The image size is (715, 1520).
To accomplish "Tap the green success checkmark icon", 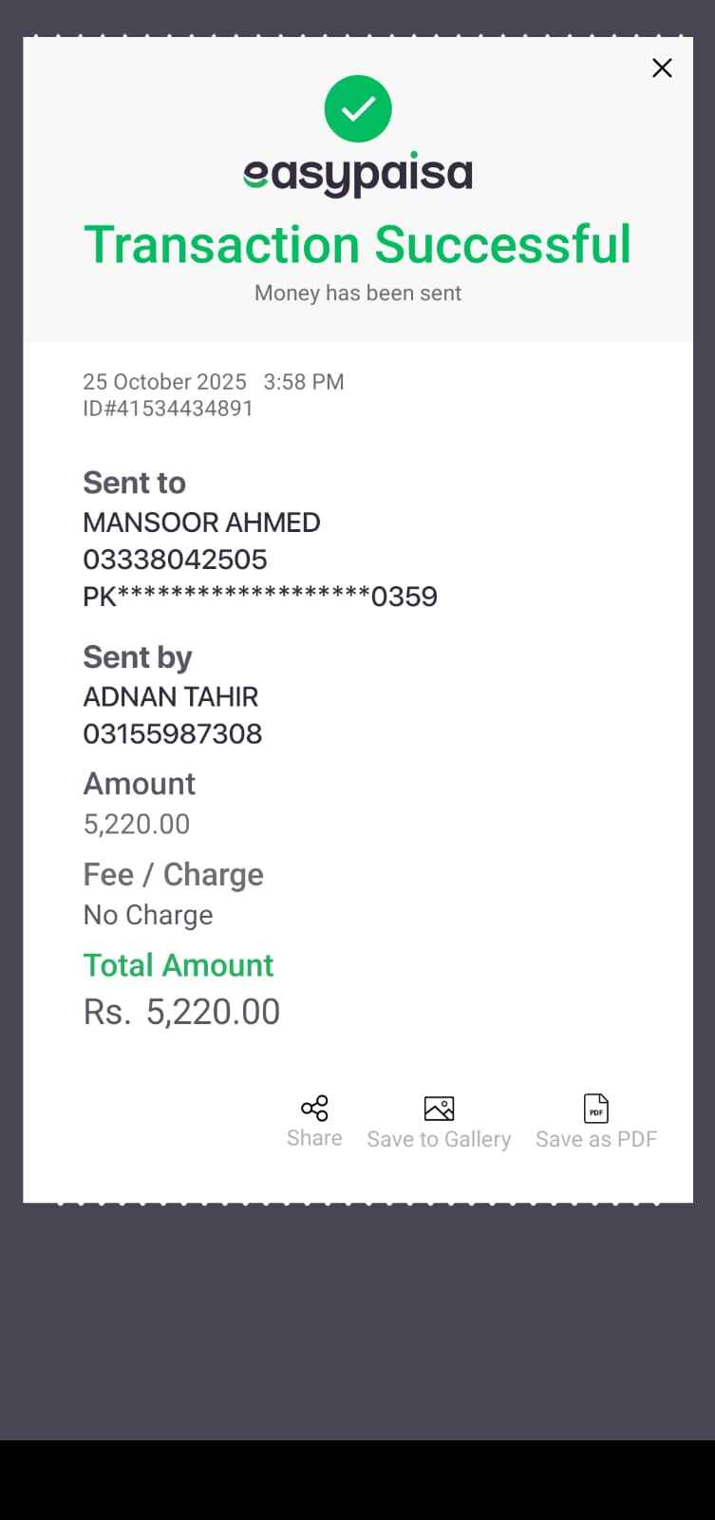I will pyautogui.click(x=358, y=108).
